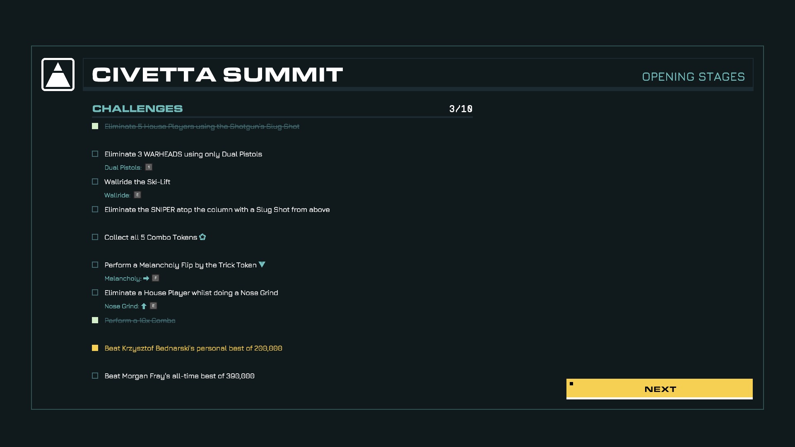The width and height of the screenshot is (795, 447).
Task: Toggle the Eliminate 3 WARHEADS checkbox
Action: (95, 154)
